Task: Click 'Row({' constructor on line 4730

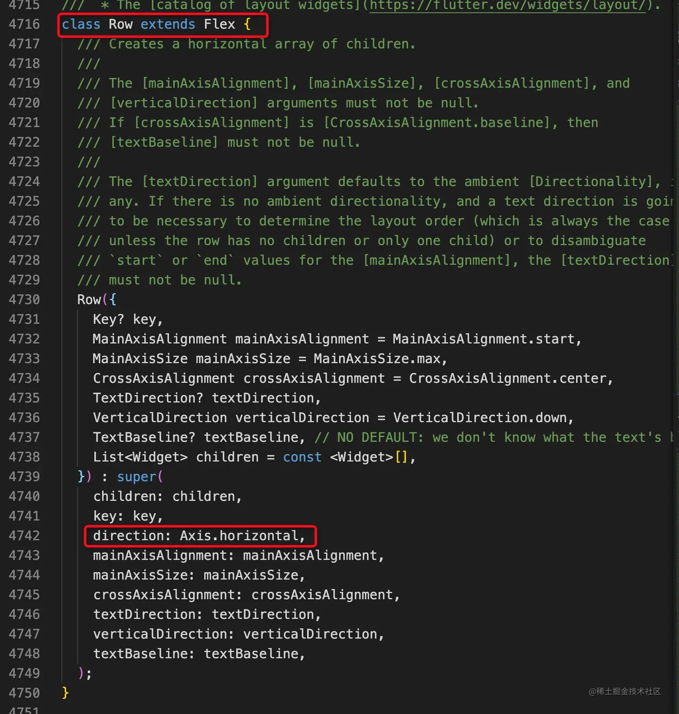Action: pyautogui.click(x=97, y=300)
